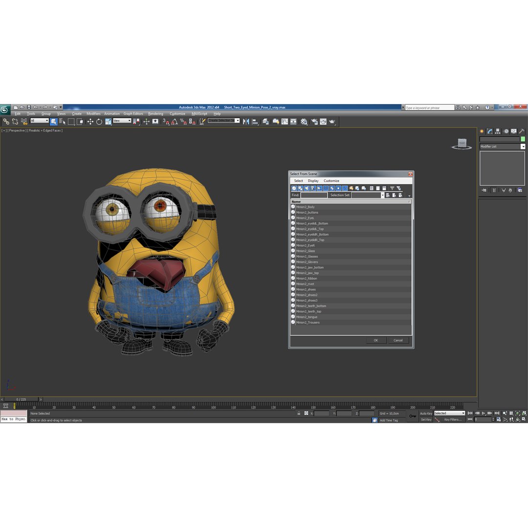The image size is (528, 528).
Task: Open the Modifier List dropdown
Action: pyautogui.click(x=502, y=147)
